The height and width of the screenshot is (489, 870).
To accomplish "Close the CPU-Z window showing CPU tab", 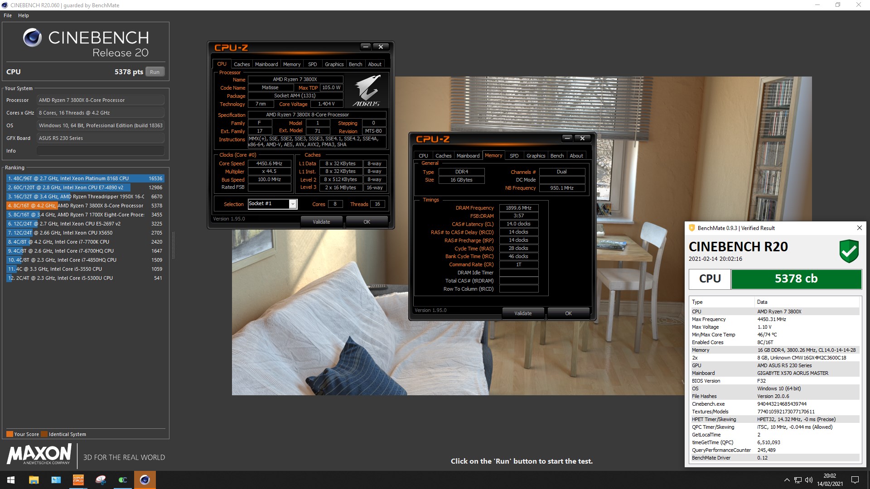I will point(381,47).
